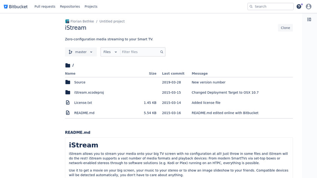Open iStream.xcodeproj folder link

point(89,92)
